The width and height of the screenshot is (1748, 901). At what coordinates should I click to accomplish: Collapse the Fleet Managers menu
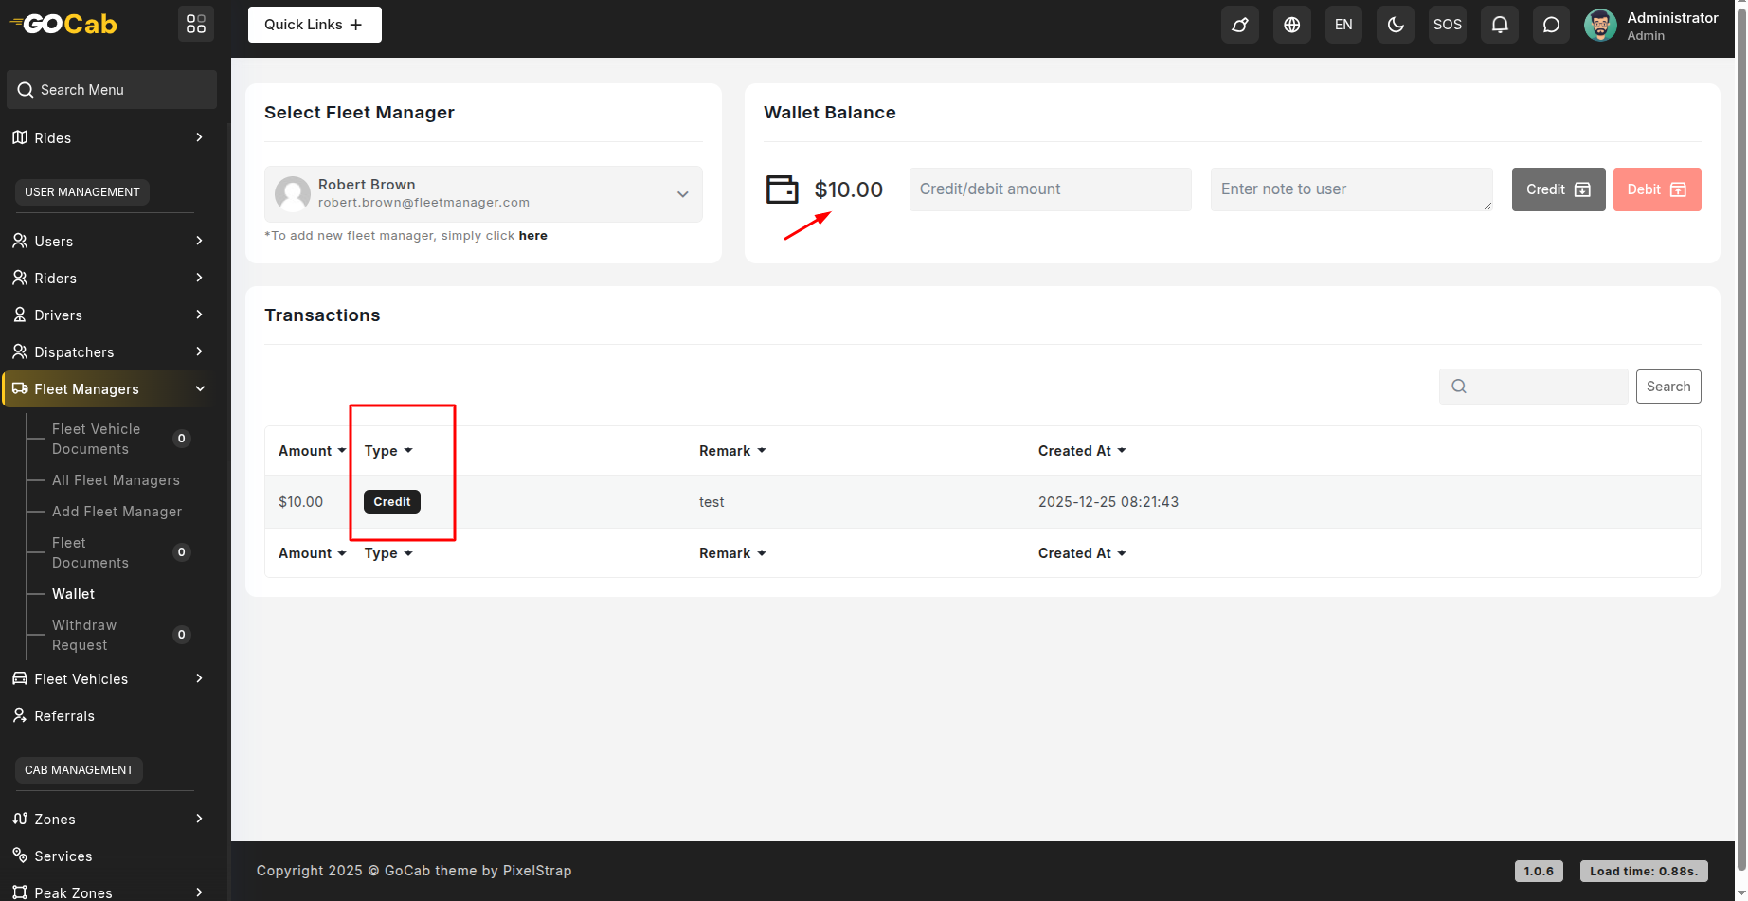click(x=109, y=389)
